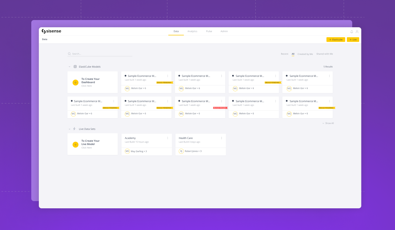
Task: Open the Pulse section
Action: pos(209,31)
